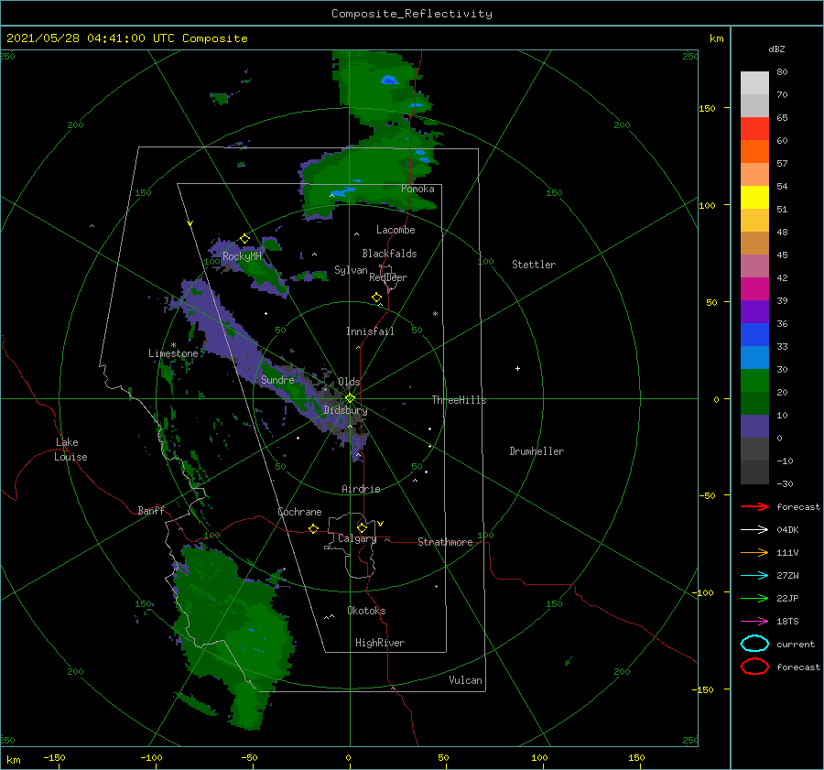The height and width of the screenshot is (770, 824).
Task: Click the white asterisk east of Innisfail
Action: pyautogui.click(x=435, y=314)
